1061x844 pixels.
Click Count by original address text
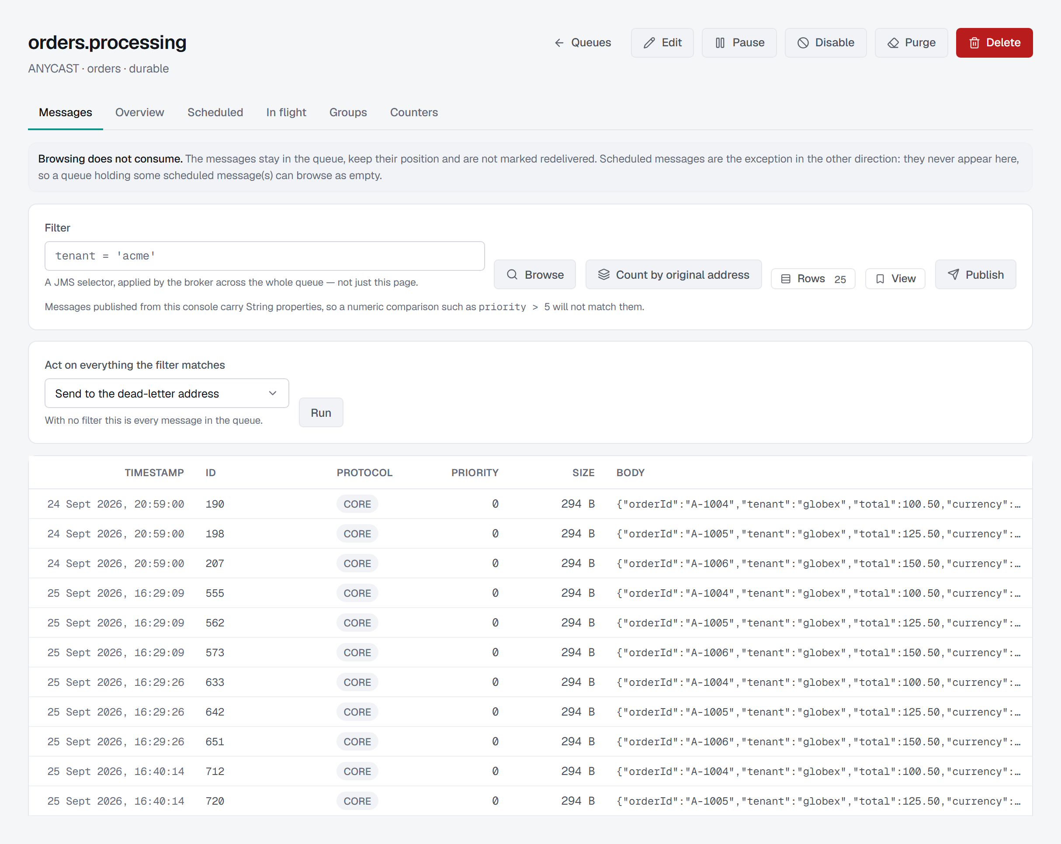pyautogui.click(x=683, y=274)
